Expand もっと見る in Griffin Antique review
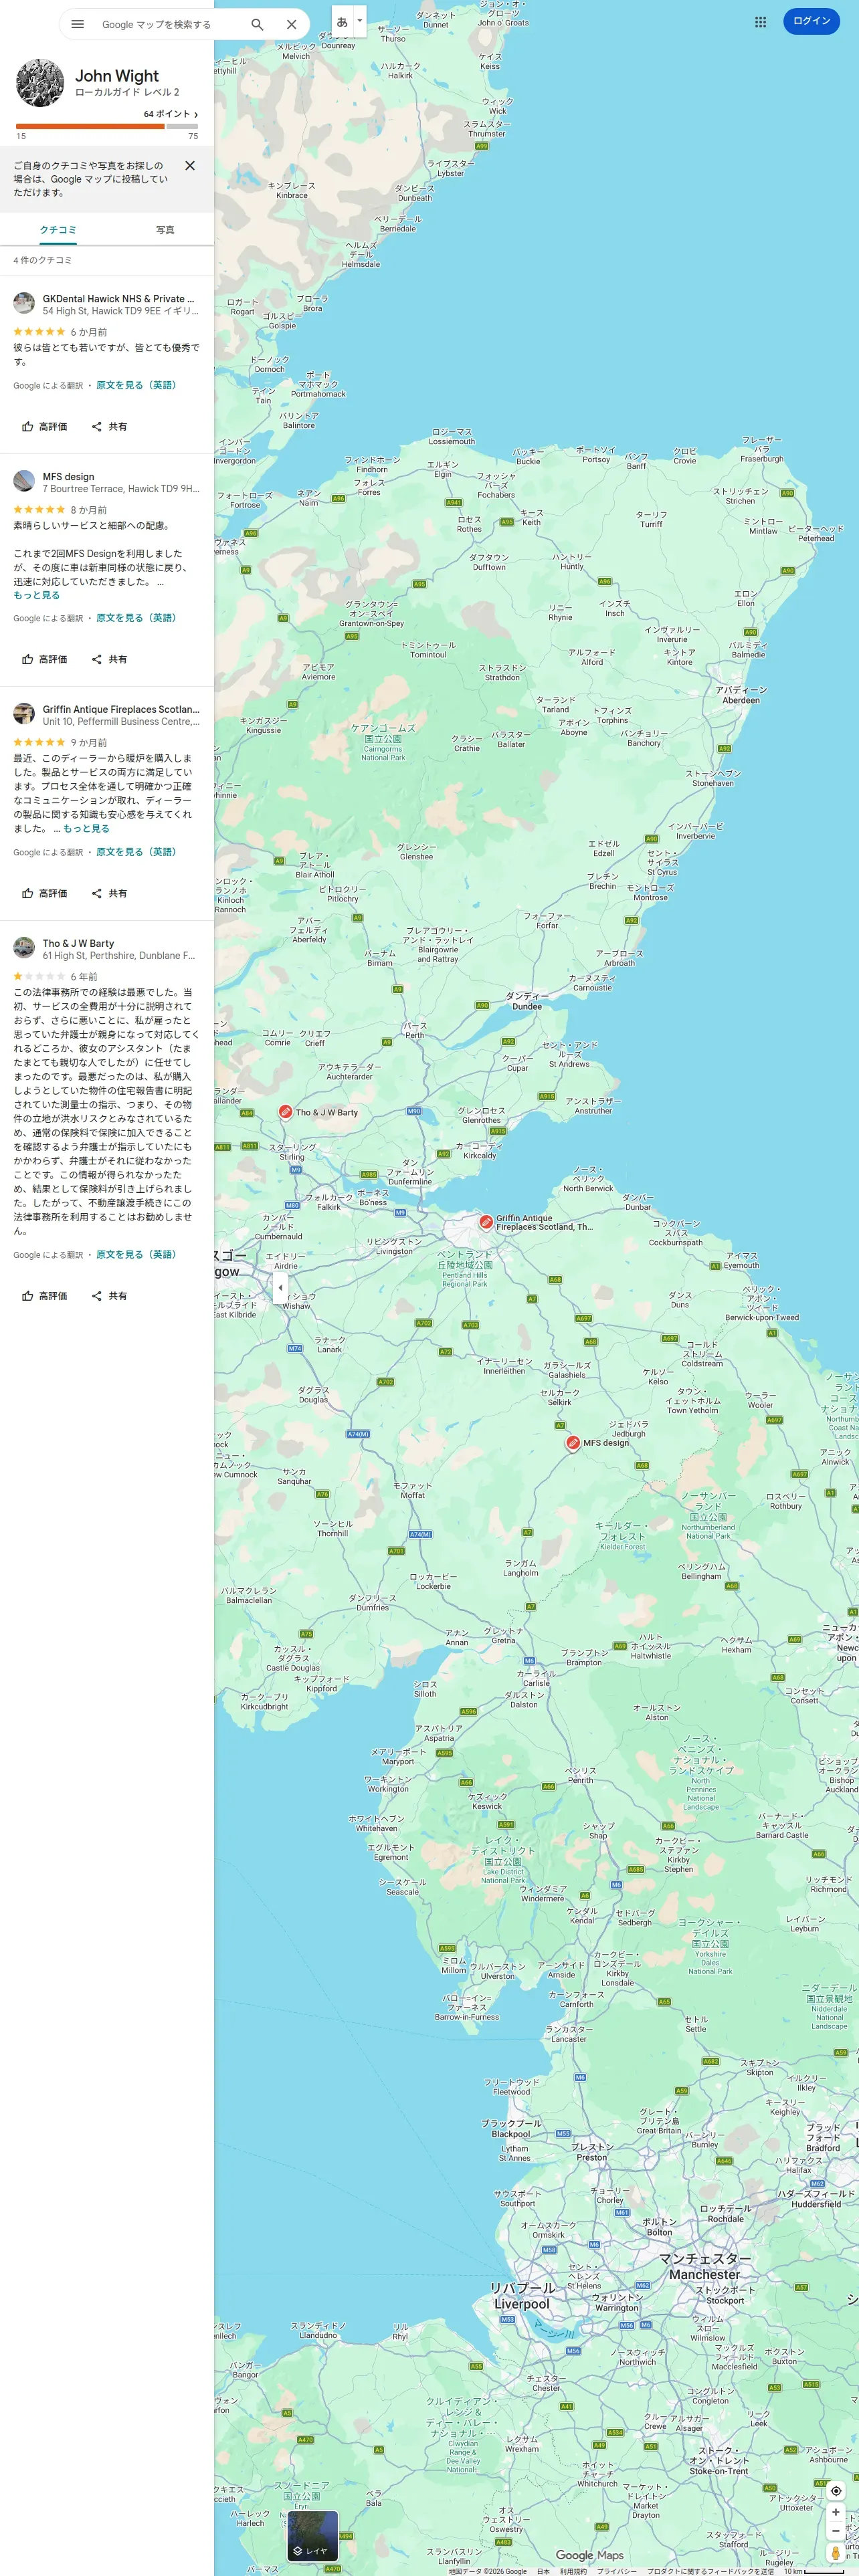 pos(86,829)
